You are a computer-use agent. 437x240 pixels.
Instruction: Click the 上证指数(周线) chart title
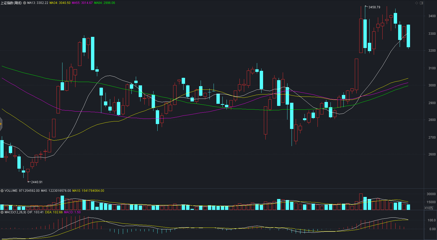(11, 3)
